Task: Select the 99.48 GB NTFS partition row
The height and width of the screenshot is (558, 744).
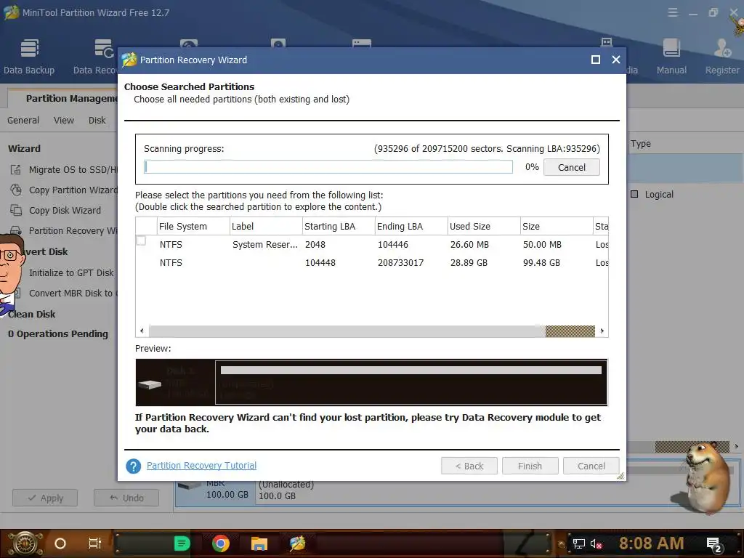Action: pos(372,263)
